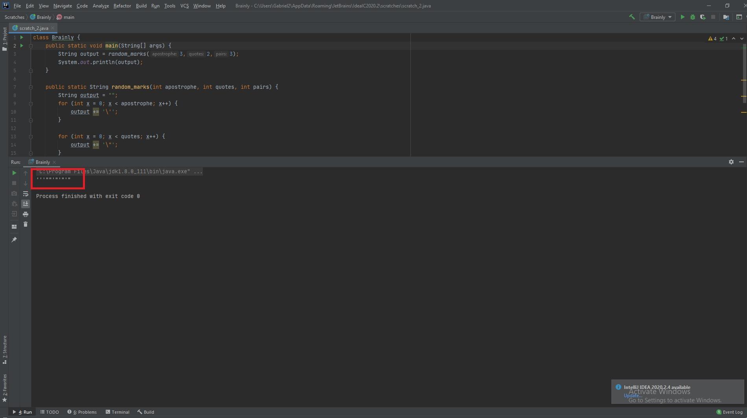Image resolution: width=747 pixels, height=418 pixels.
Task: Toggle soft-wrap in the console
Action: [26, 194]
